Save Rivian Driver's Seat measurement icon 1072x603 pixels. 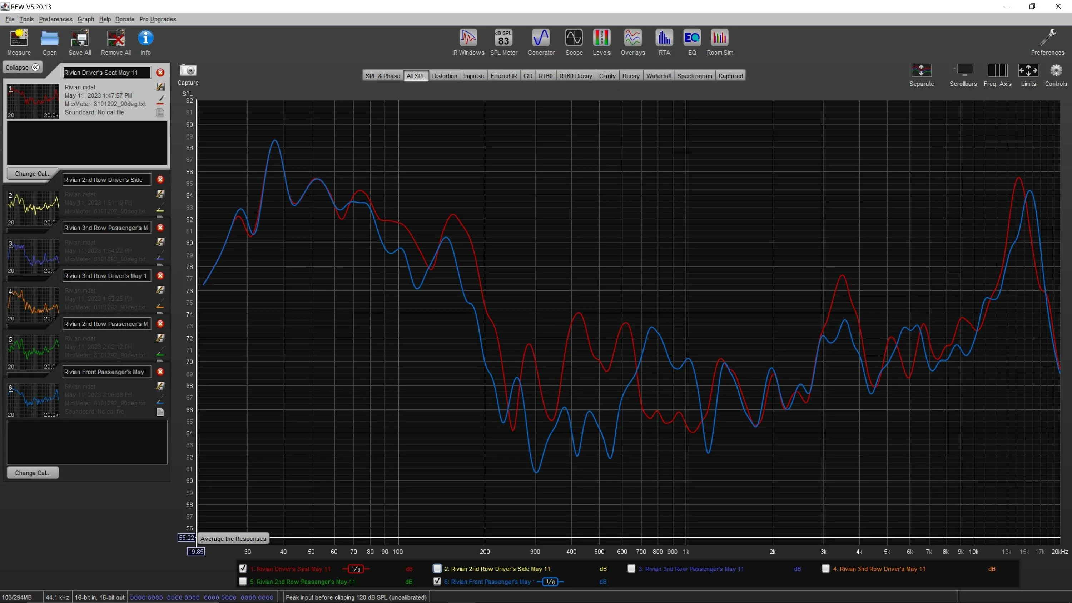(160, 86)
